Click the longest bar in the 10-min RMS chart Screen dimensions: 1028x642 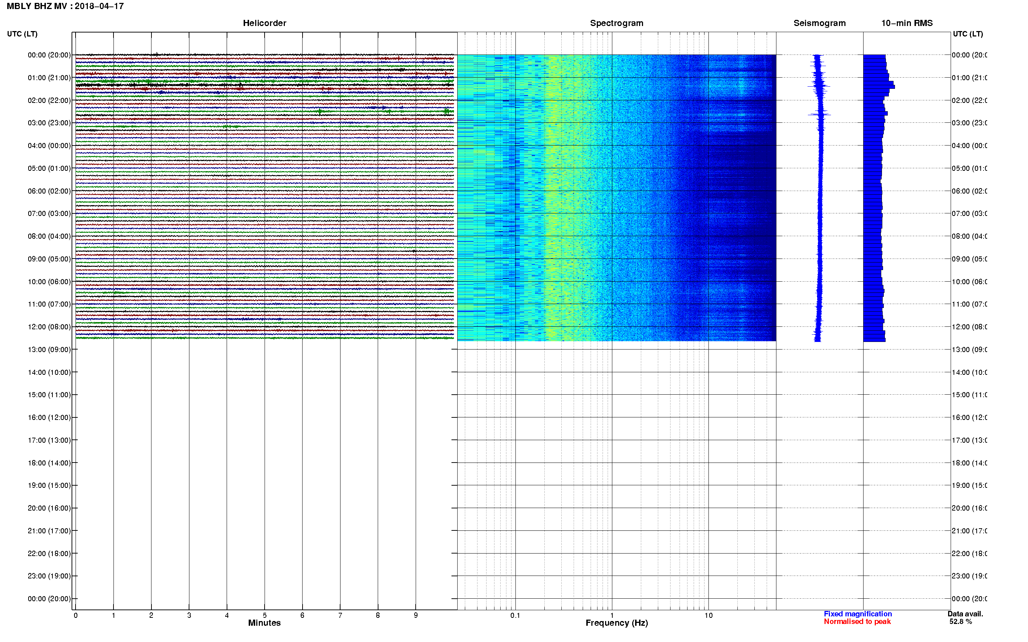pos(879,87)
